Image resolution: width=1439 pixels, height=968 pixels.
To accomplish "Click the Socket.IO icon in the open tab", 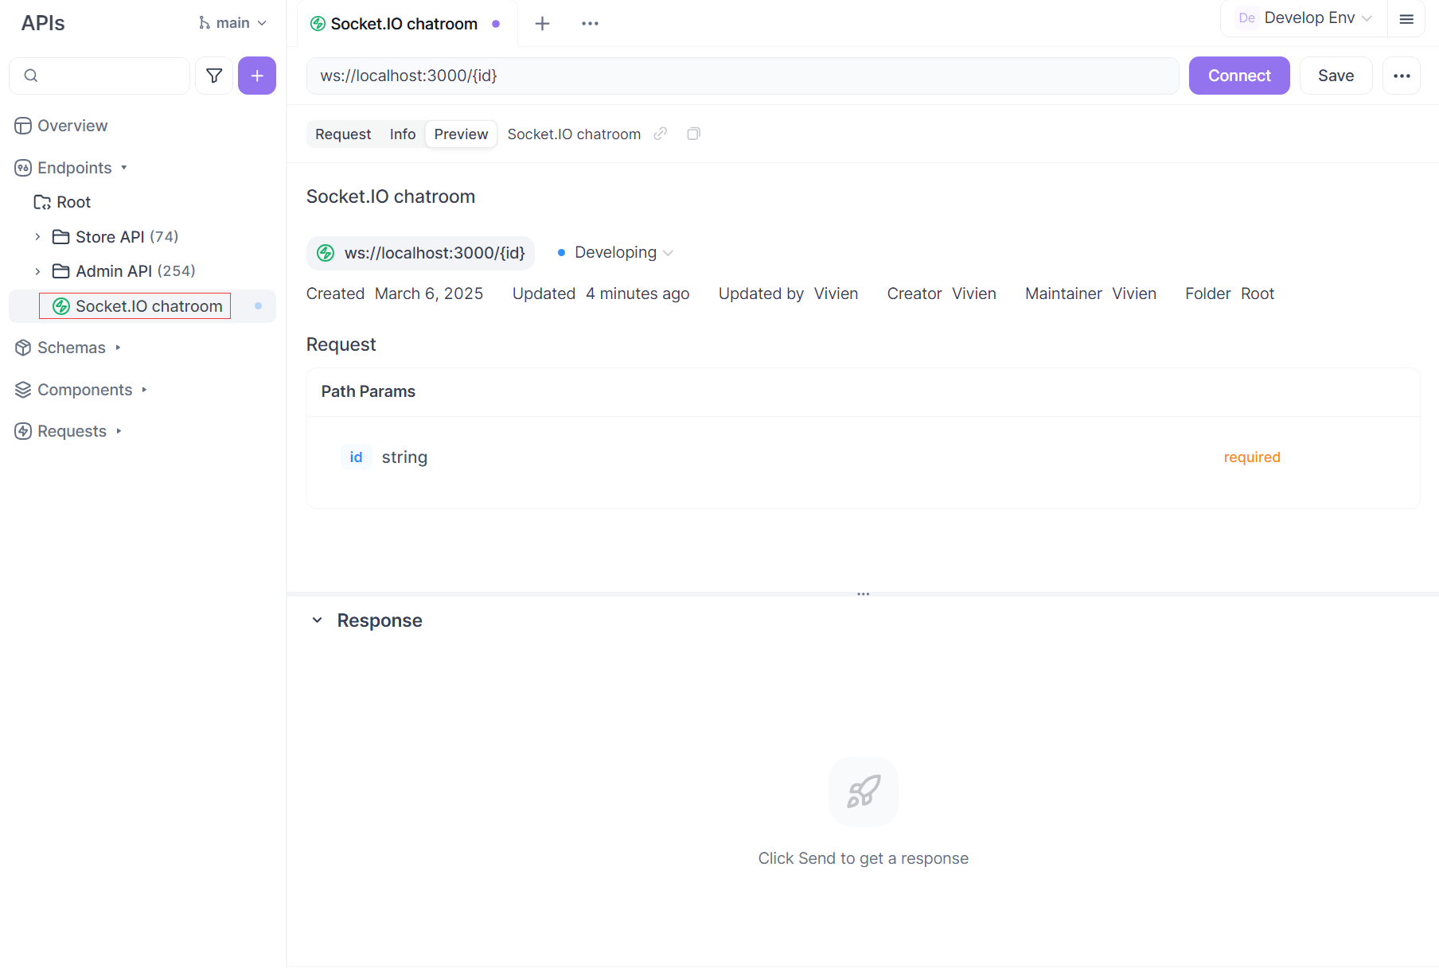I will pos(318,24).
